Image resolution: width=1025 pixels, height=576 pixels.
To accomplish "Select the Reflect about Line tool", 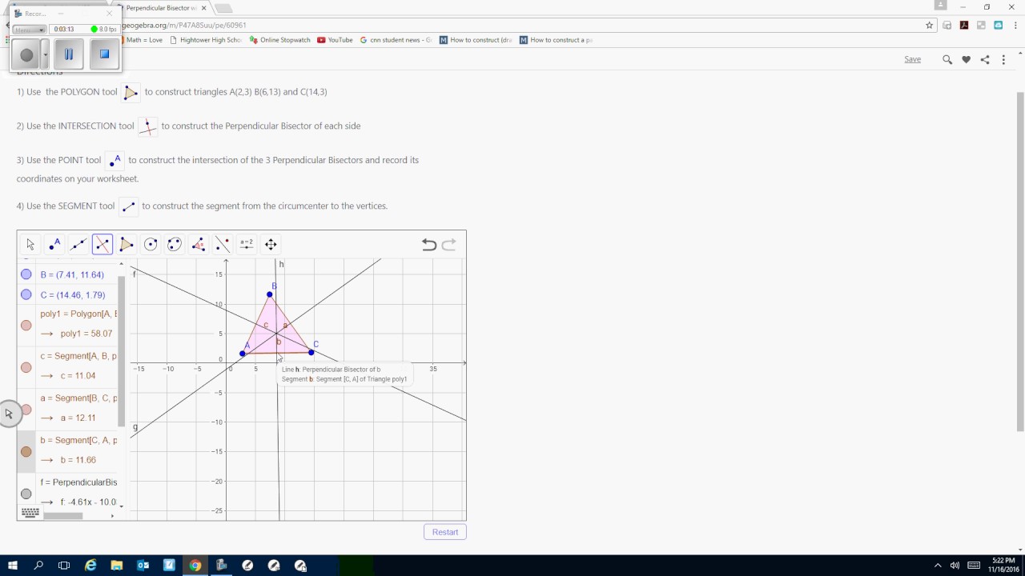I will click(x=223, y=244).
